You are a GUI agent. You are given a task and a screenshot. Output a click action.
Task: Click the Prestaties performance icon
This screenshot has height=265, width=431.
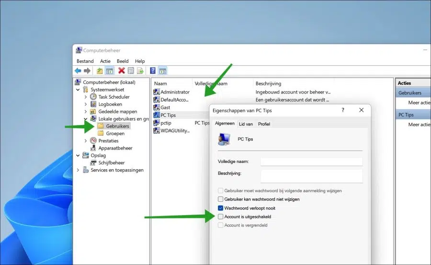pos(93,140)
